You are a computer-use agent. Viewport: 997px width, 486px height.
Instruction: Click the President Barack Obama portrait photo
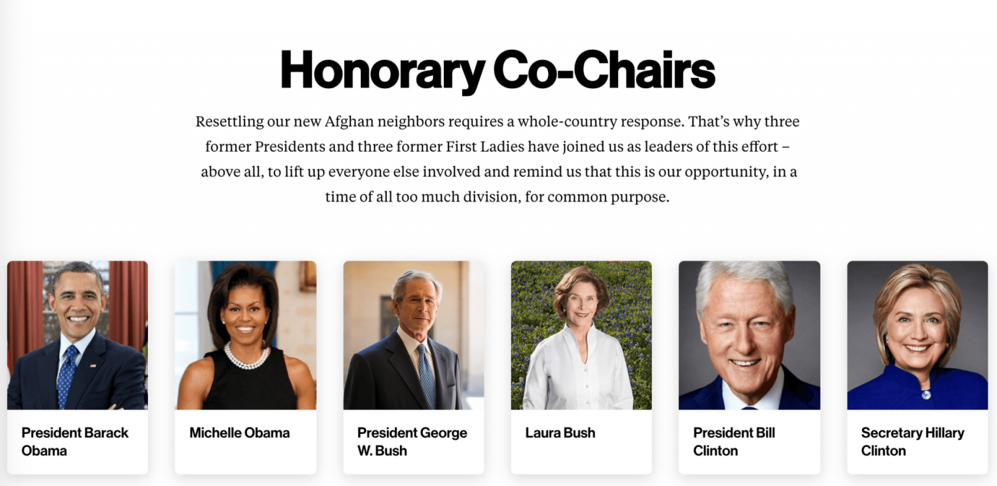[x=77, y=335]
